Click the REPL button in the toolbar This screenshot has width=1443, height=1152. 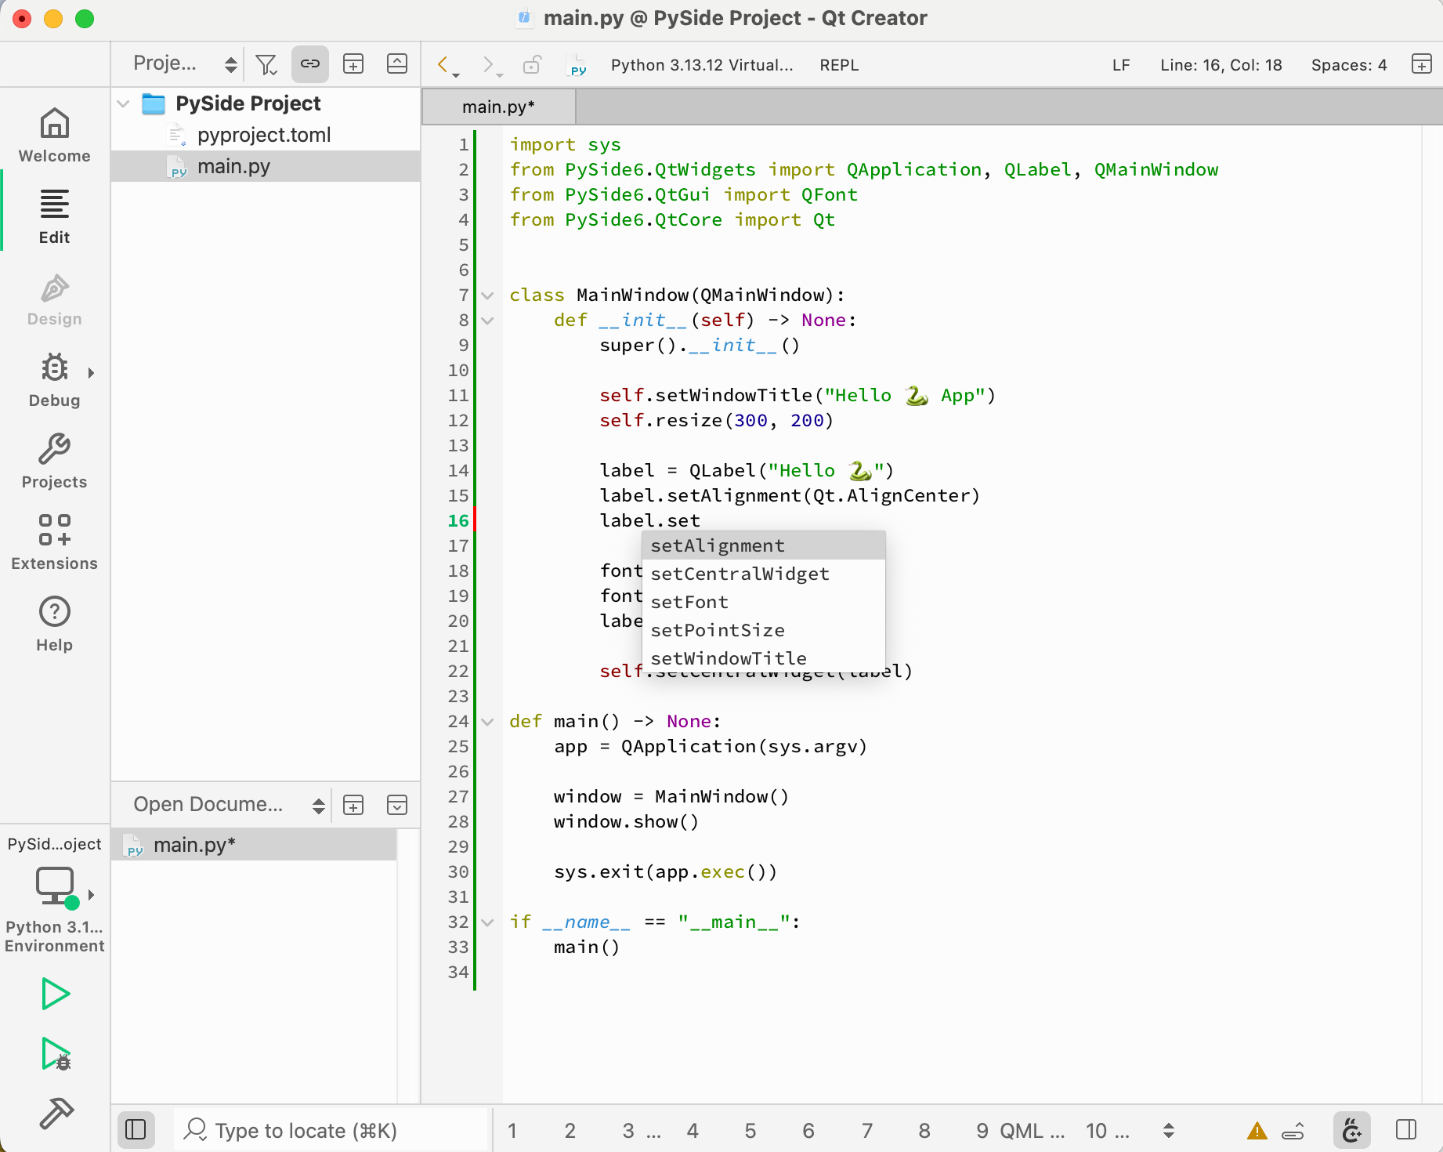click(838, 65)
